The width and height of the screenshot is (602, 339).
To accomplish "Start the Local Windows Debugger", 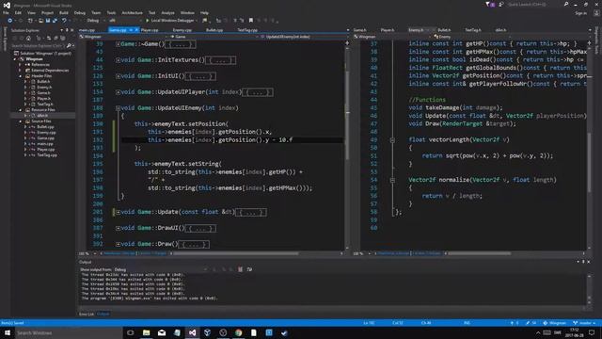I will pyautogui.click(x=171, y=21).
